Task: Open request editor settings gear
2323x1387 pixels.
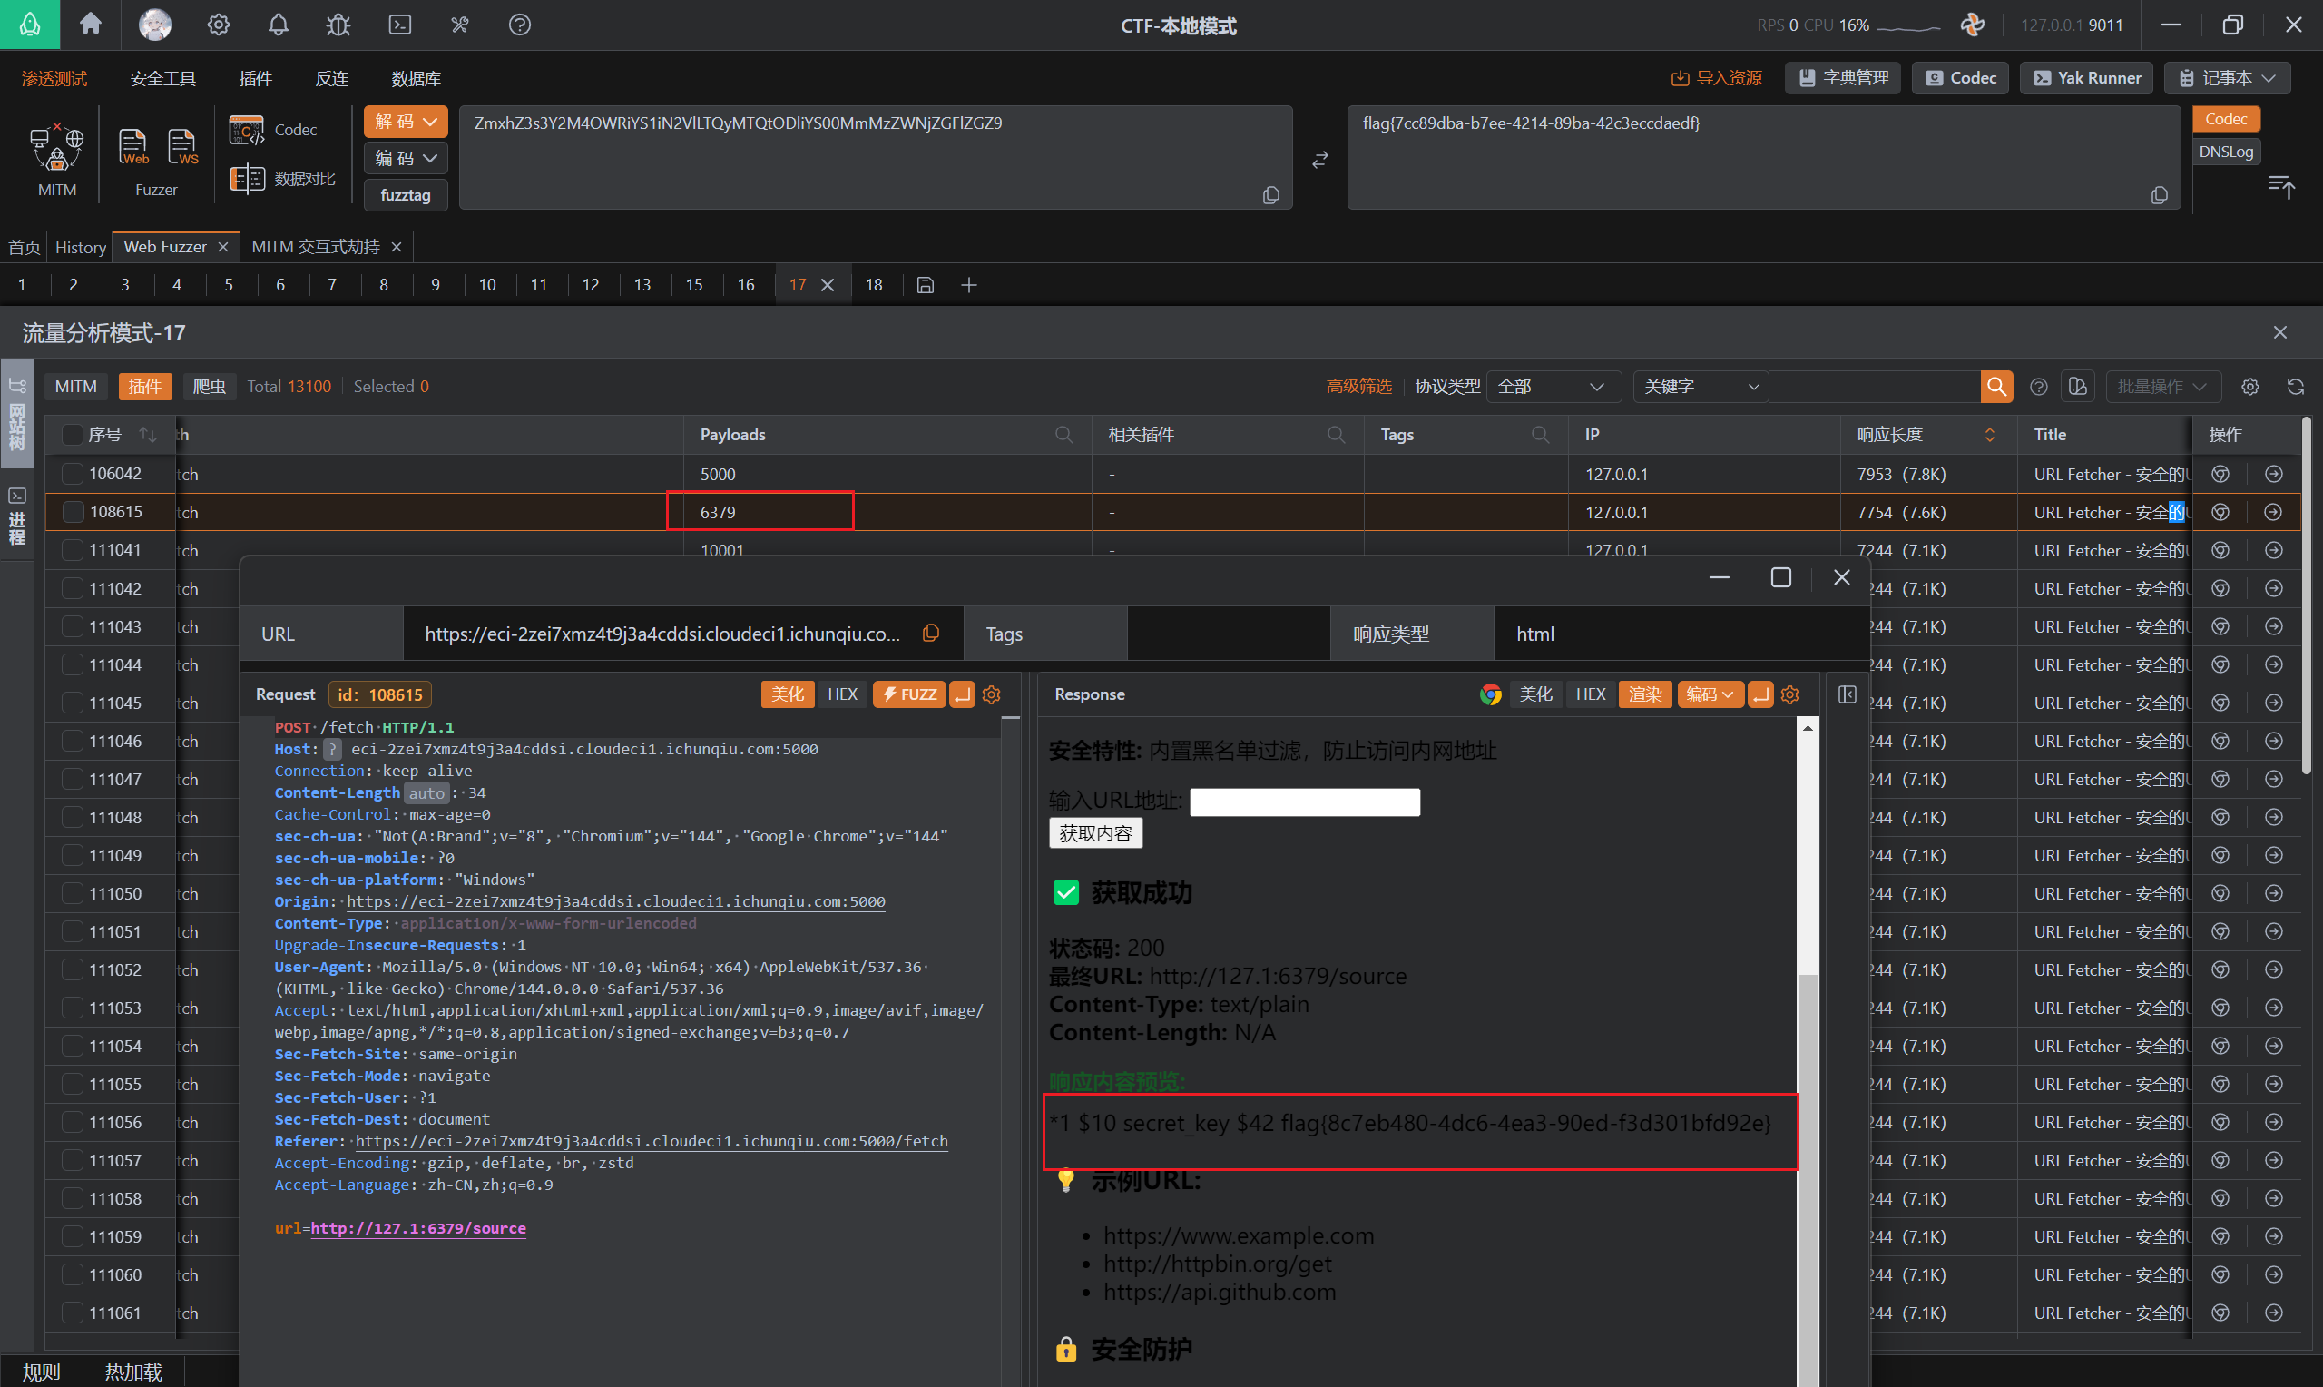Action: [x=992, y=693]
